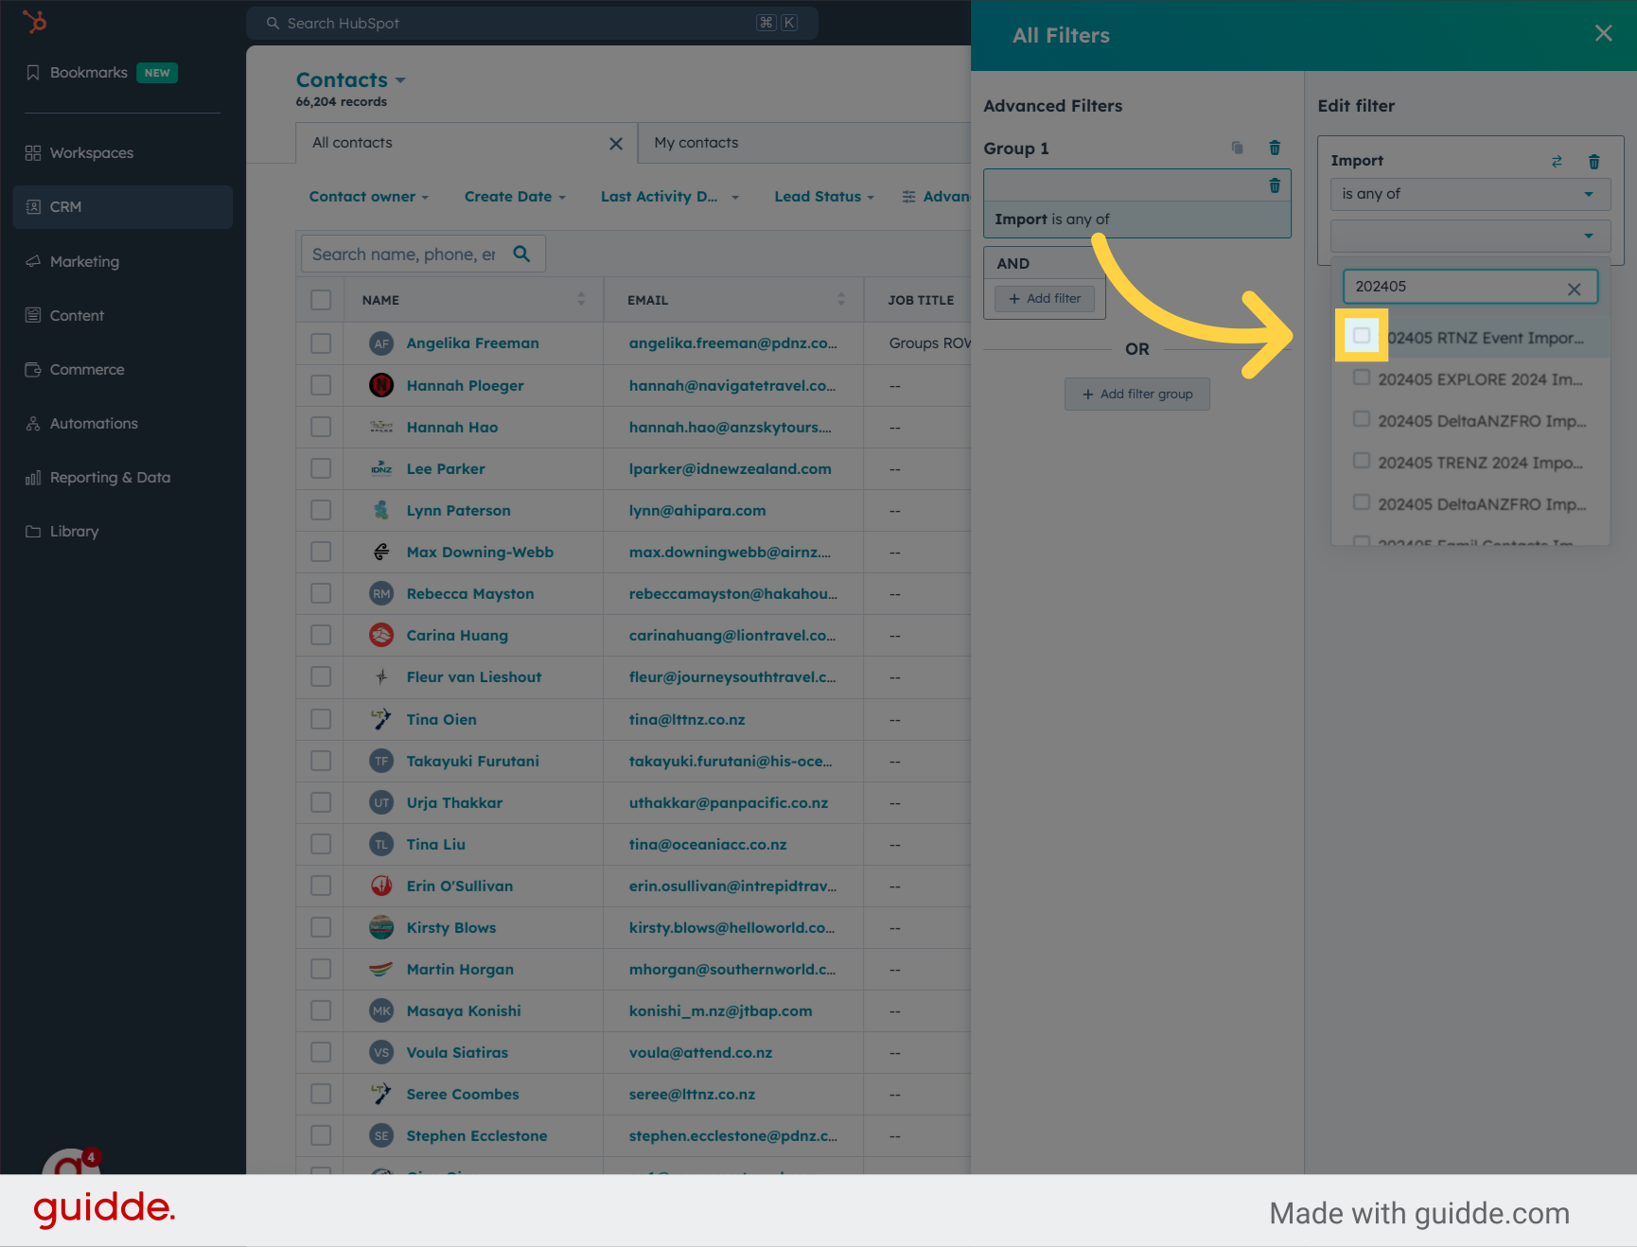The width and height of the screenshot is (1637, 1247).
Task: Tick the checkbox beside Angelika Freeman
Action: point(320,342)
